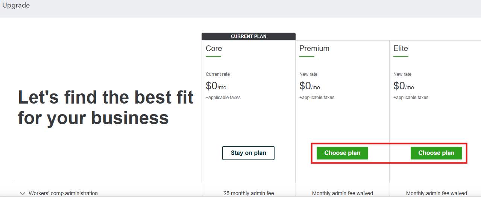Click the Core plan heading
This screenshot has width=481, height=197.
point(214,48)
